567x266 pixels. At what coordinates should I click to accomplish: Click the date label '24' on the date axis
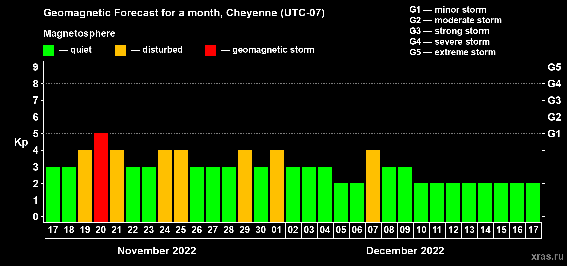[x=165, y=230]
